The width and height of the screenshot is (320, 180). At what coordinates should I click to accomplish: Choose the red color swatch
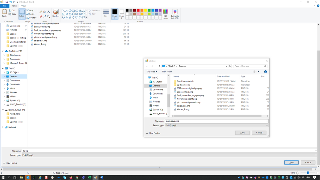[138, 10]
